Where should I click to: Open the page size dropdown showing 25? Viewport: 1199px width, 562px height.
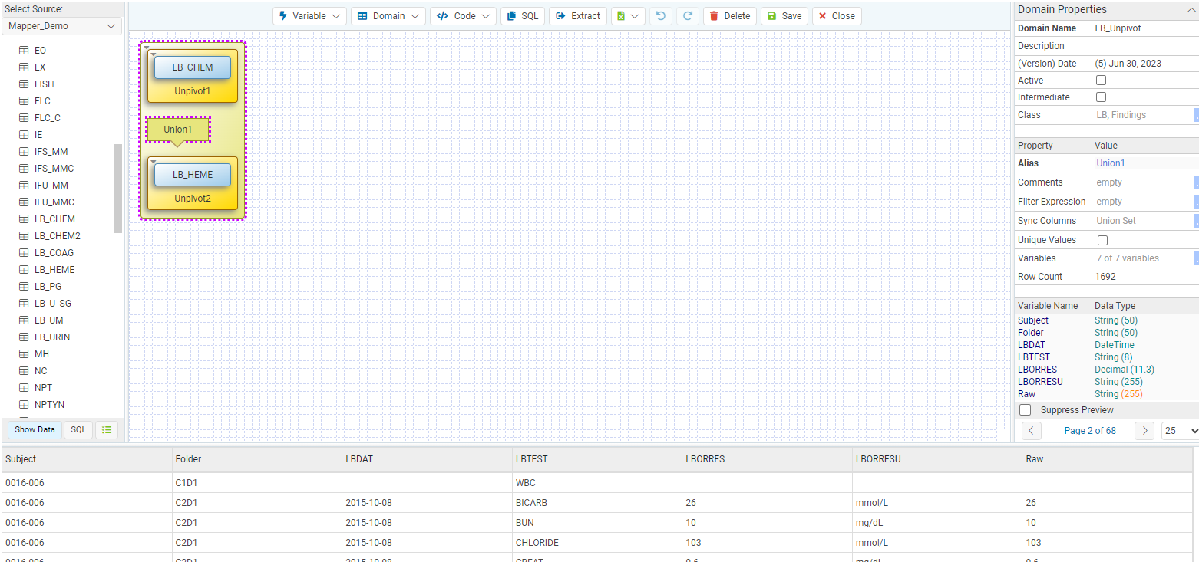(1181, 431)
